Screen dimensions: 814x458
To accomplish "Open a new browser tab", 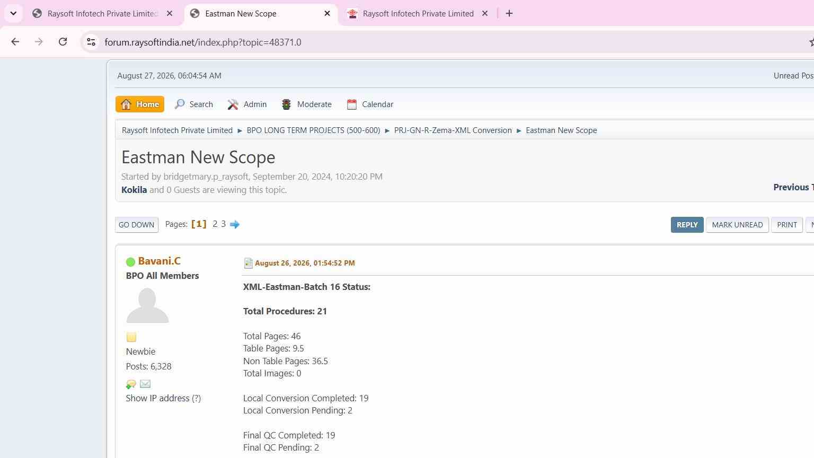I will pyautogui.click(x=509, y=14).
